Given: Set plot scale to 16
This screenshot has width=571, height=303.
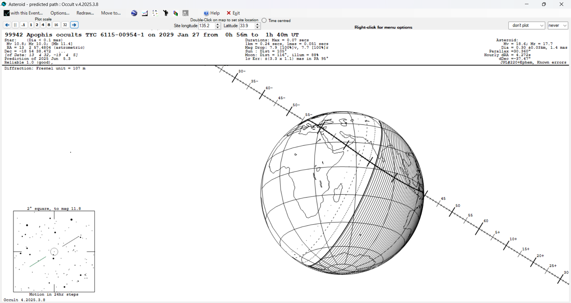Looking at the screenshot, I should [56, 25].
